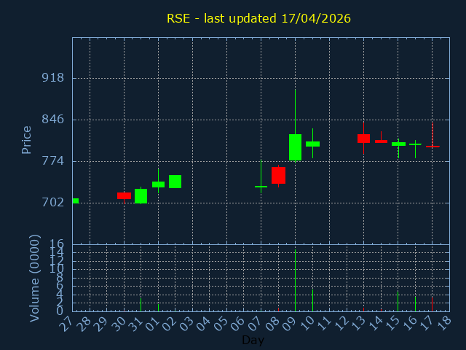The image size is (466, 350).
Task: Click the green candlestick on day 02
Action: coord(175,182)
